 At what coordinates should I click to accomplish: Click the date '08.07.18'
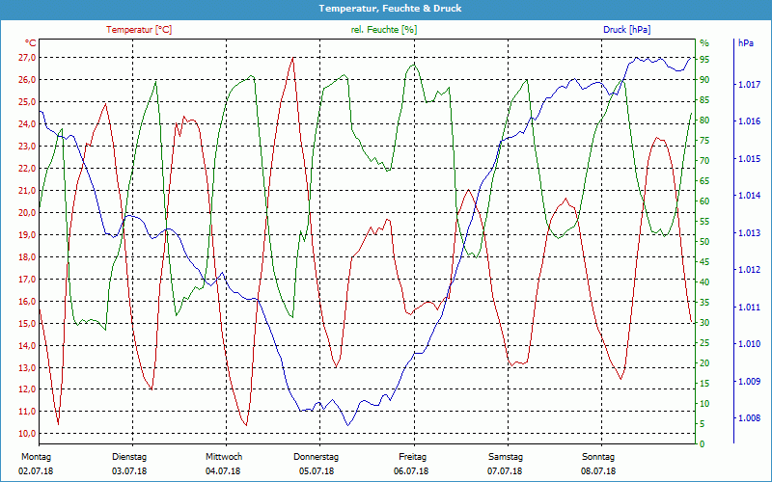click(x=598, y=471)
